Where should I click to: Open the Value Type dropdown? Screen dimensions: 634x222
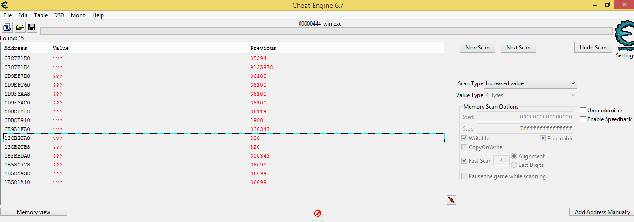pos(531,95)
